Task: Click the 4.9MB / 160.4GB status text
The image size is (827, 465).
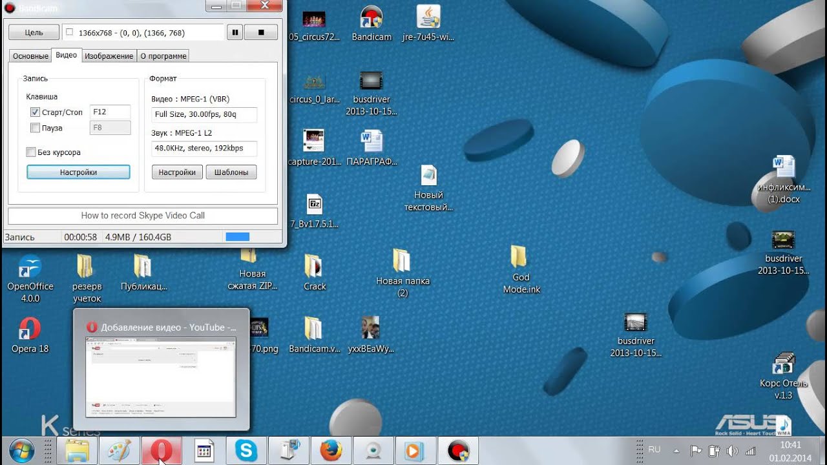Action: [138, 237]
